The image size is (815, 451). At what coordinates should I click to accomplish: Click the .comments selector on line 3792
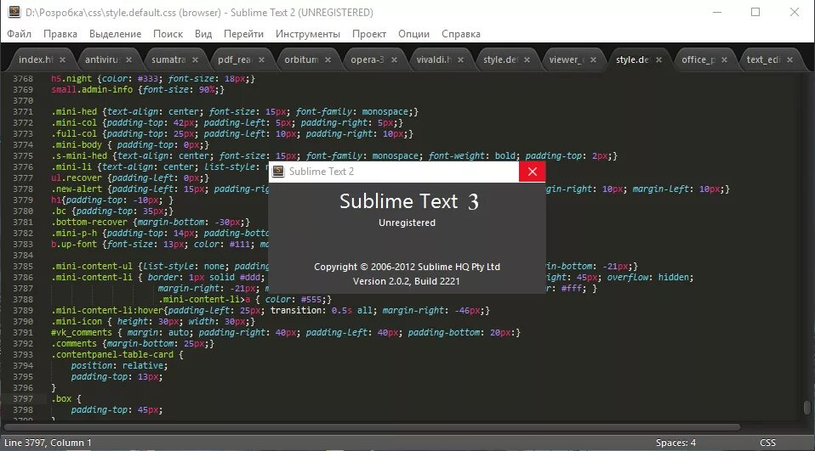click(74, 344)
